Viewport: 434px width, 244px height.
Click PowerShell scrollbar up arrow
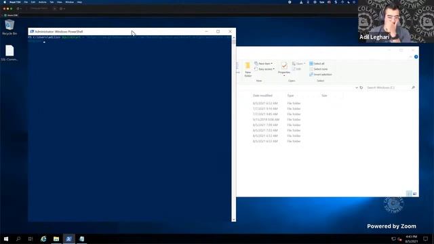(x=234, y=38)
